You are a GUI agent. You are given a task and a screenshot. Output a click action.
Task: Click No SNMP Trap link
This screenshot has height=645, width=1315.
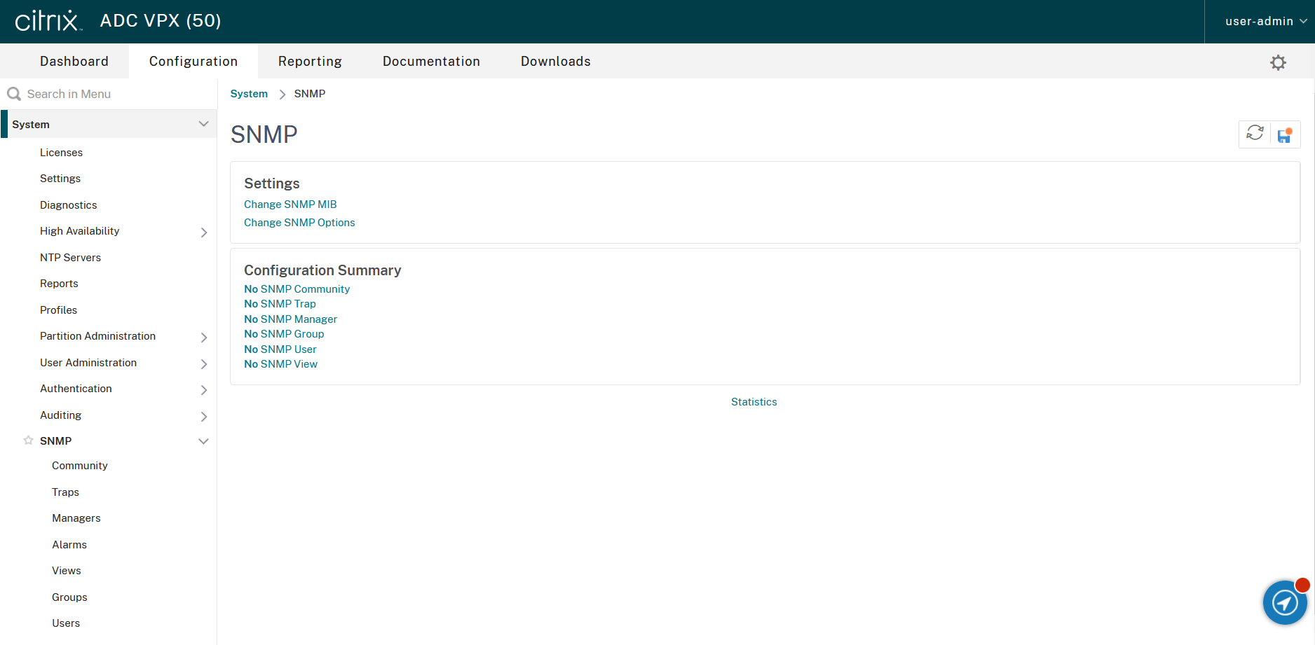pos(280,304)
